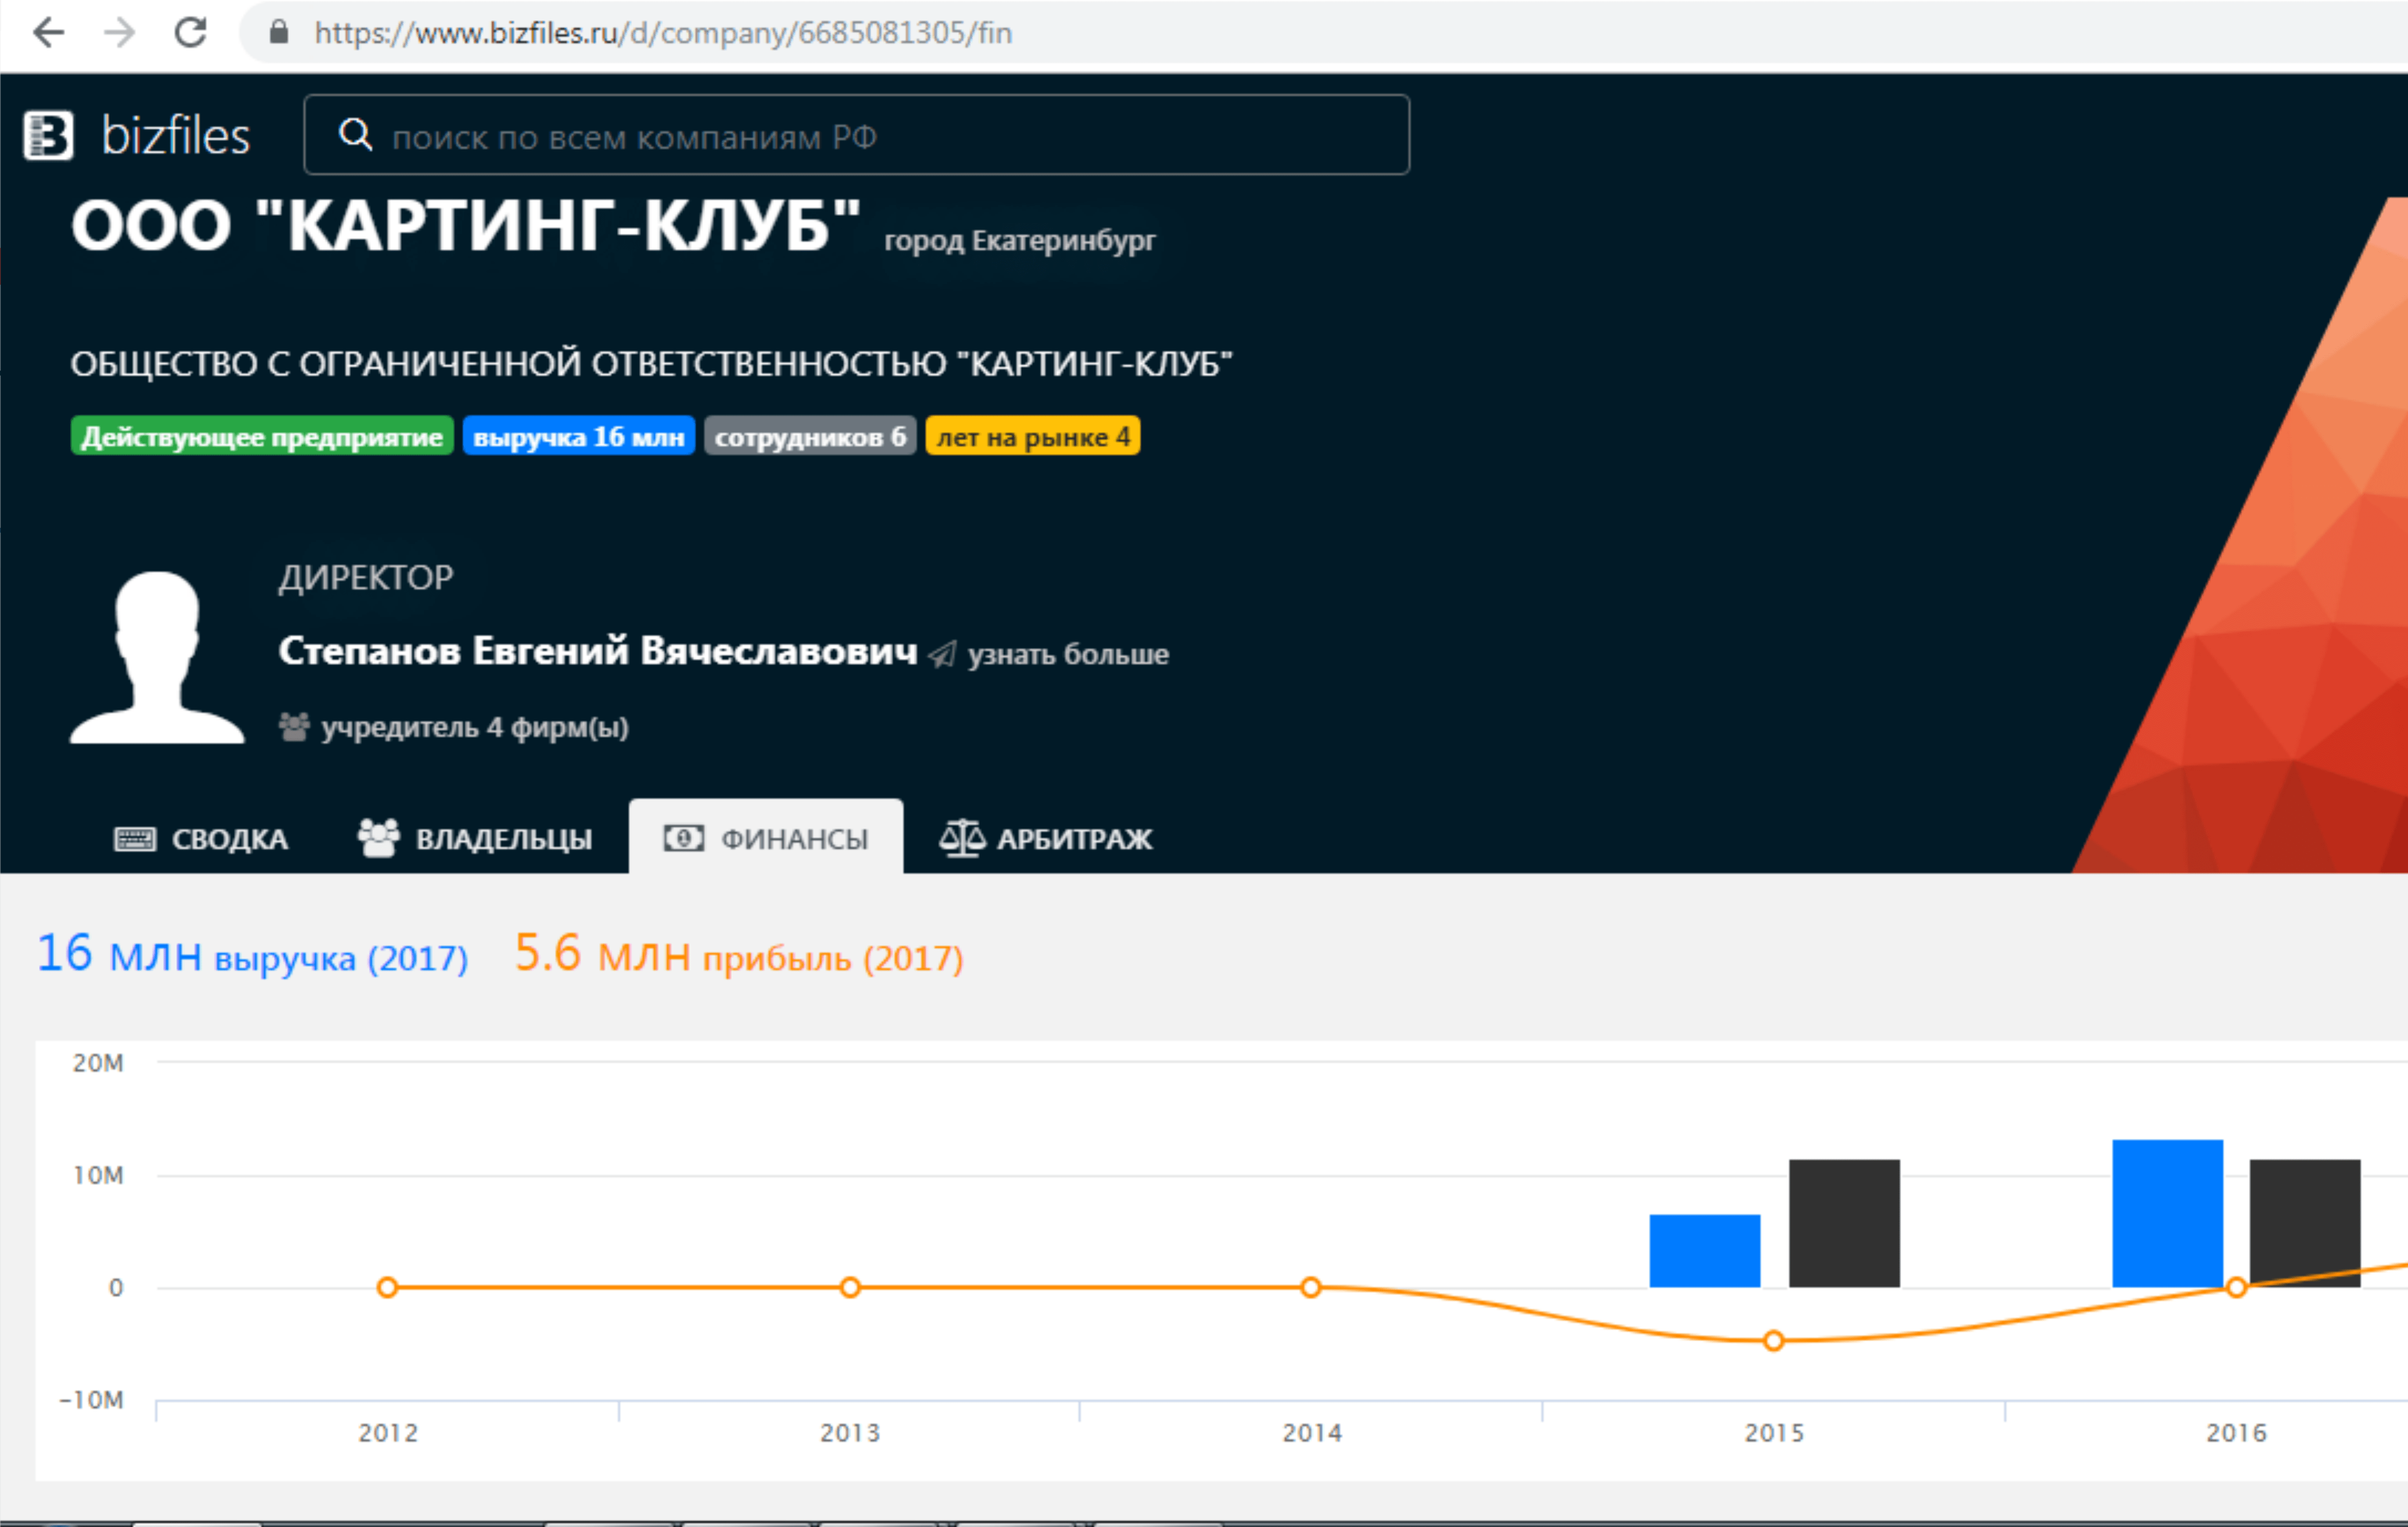Click the bizfiles brand name link
The width and height of the screenshot is (2408, 1527).
point(176,135)
